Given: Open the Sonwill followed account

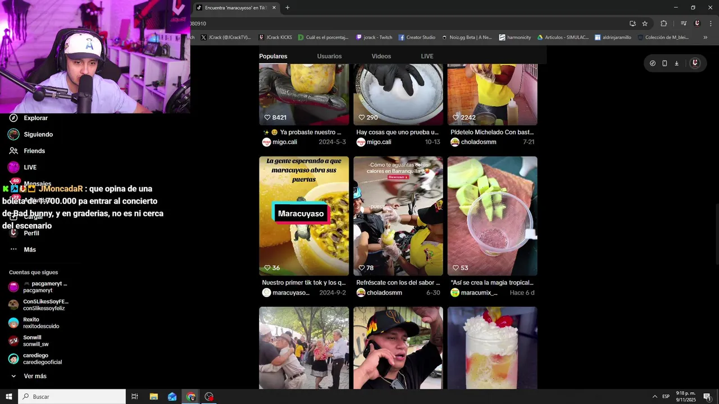Looking at the screenshot, I should pos(28,341).
